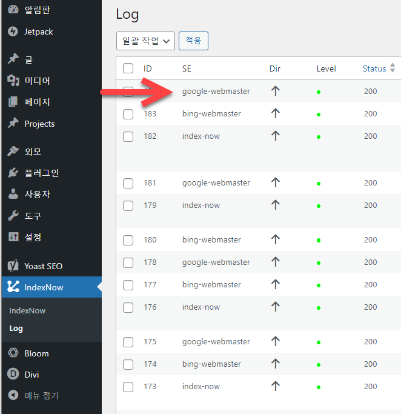This screenshot has height=414, width=401.
Task: Click the Dir column header
Action: pos(274,68)
